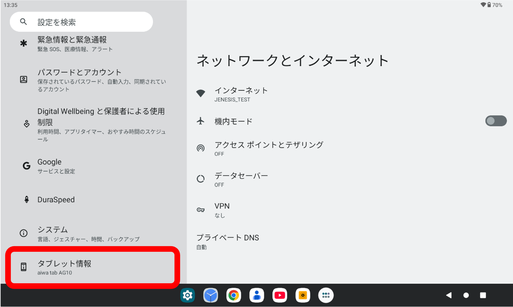Launch YouTube from the dock
This screenshot has height=307, width=513.
(x=280, y=295)
